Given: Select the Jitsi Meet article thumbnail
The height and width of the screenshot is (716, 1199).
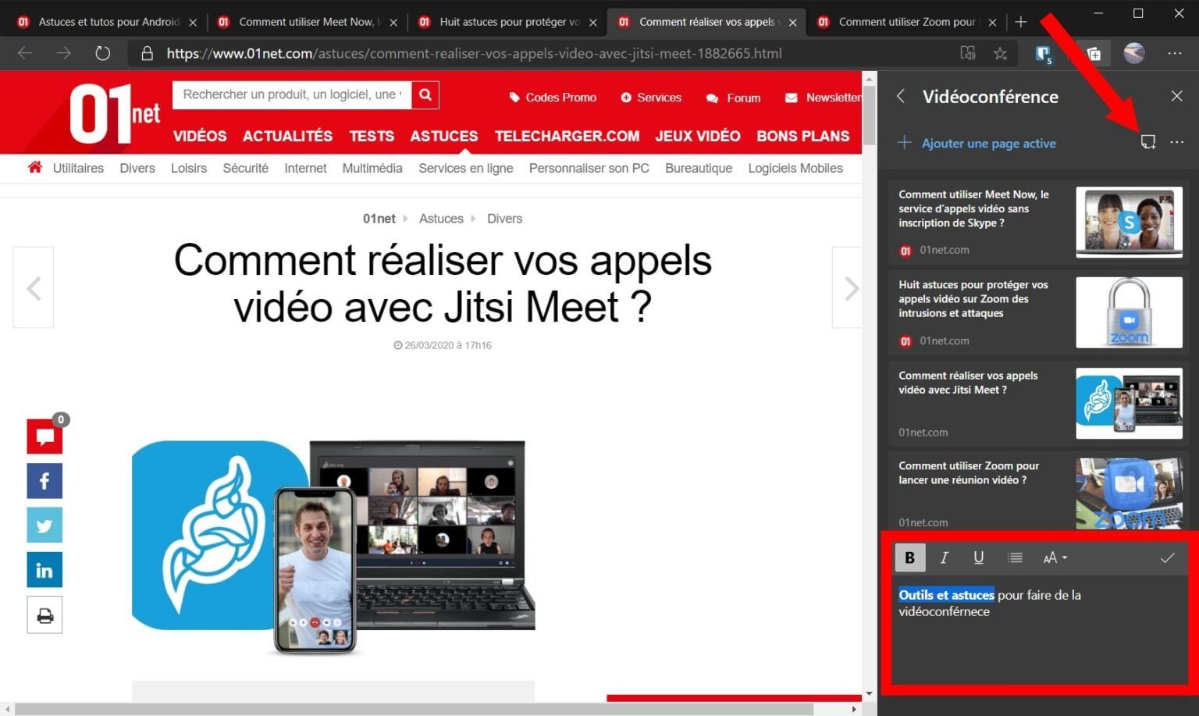Looking at the screenshot, I should [x=1129, y=404].
